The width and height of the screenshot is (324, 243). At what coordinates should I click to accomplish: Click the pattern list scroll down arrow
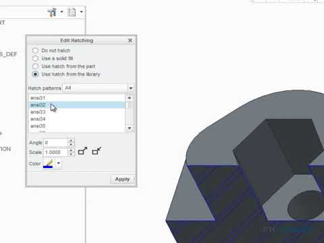coord(130,128)
